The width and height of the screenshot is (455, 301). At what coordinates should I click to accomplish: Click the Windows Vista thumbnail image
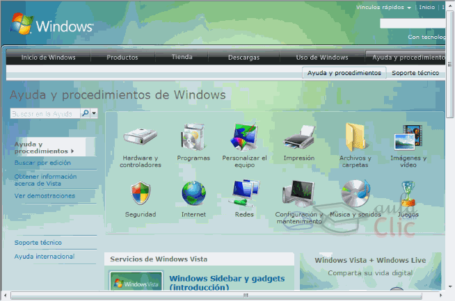point(136,281)
